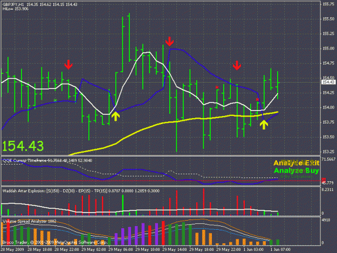Image resolution: width=337 pixels, height=253 pixels.
Task: Click the QQE Current Timeframe indicator label
Action: (x=47, y=161)
